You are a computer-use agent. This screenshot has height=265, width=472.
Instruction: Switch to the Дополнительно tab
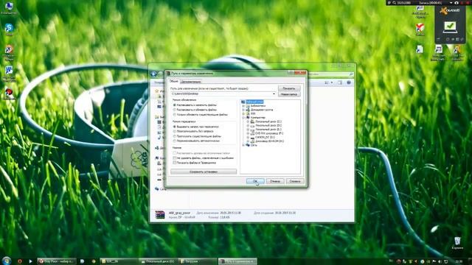(191, 82)
